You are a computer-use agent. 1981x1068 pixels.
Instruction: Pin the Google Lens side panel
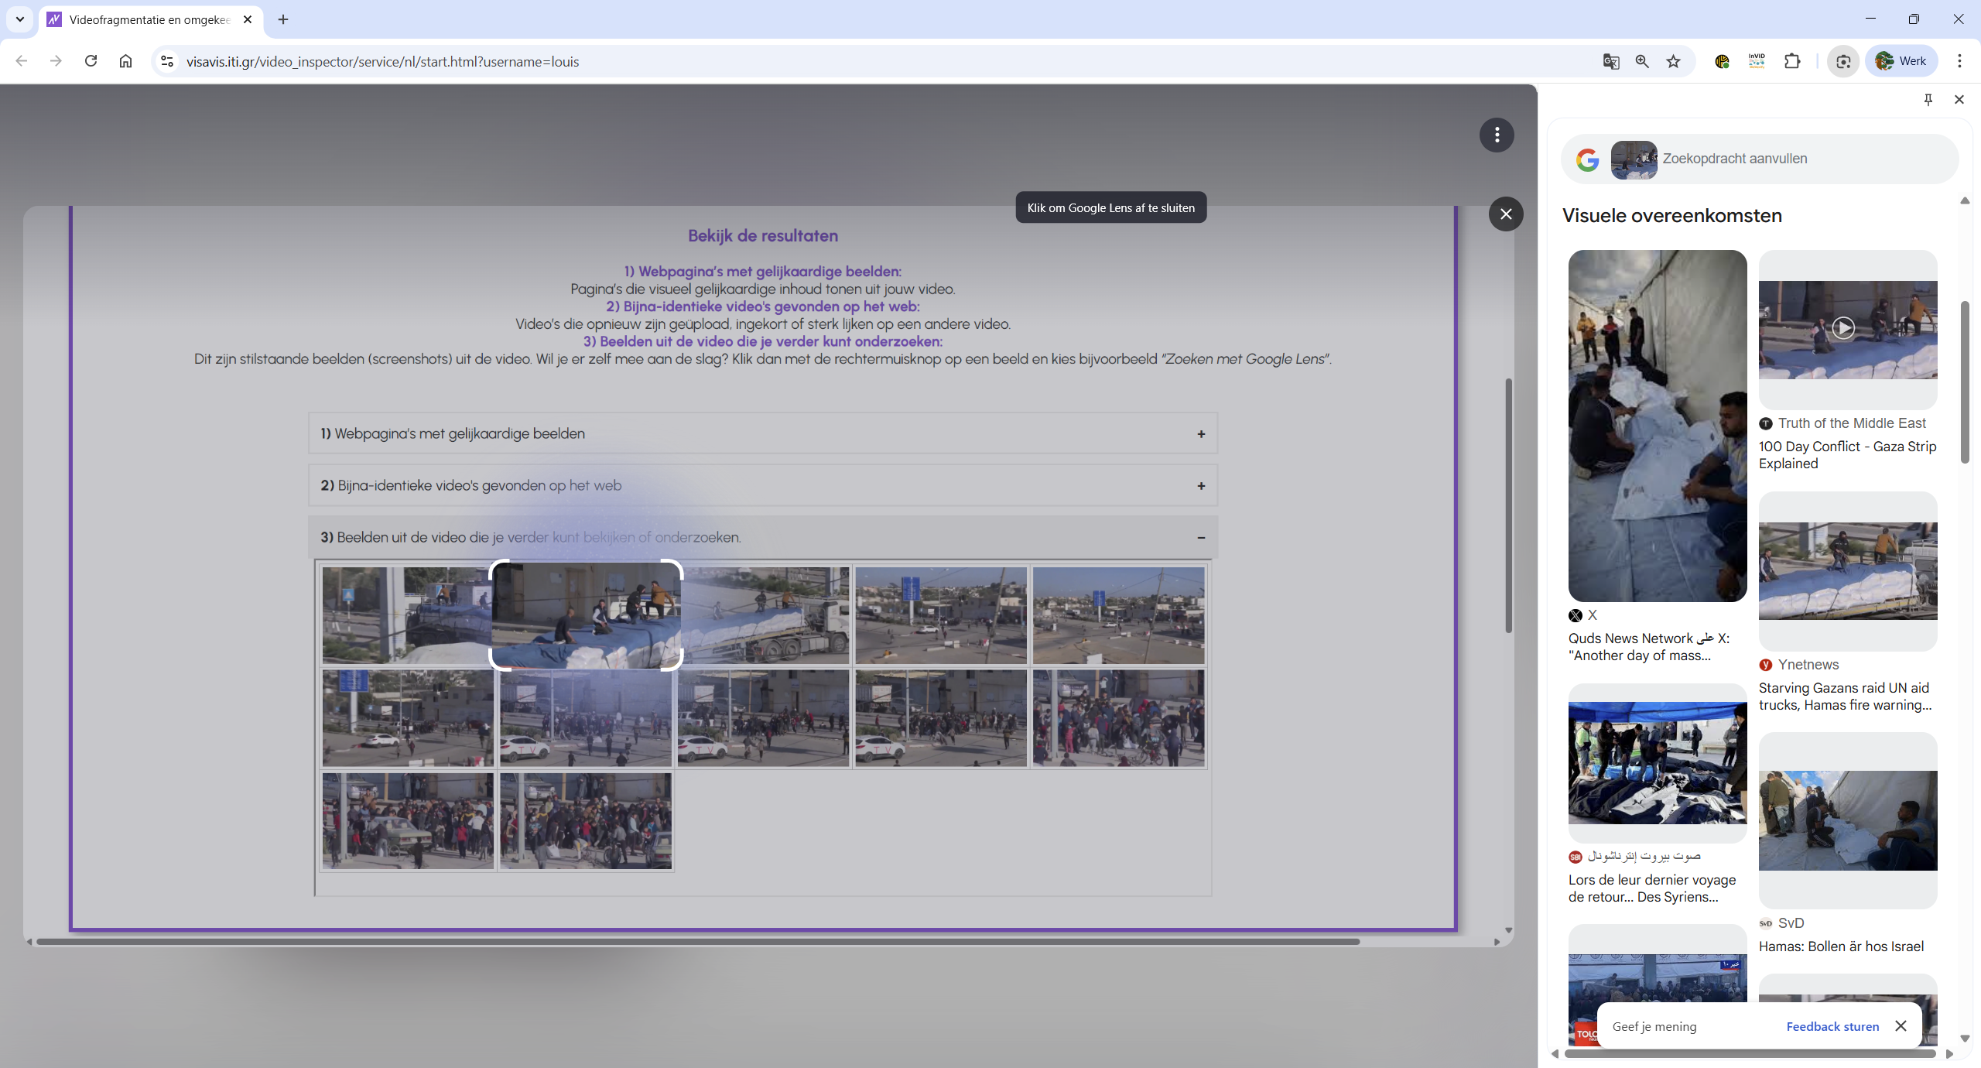(1928, 100)
